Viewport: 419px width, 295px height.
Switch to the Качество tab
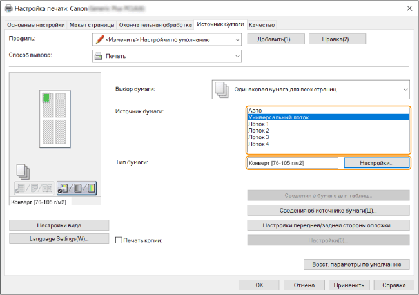click(x=262, y=24)
